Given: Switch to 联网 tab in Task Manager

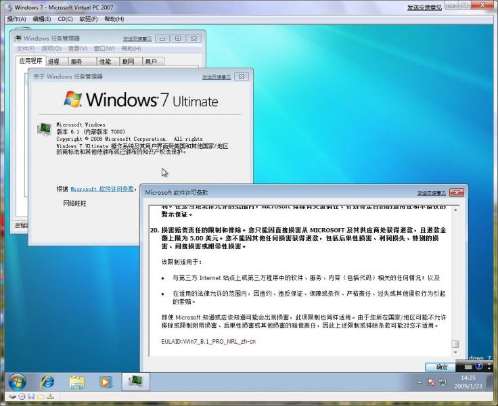Looking at the screenshot, I should pyautogui.click(x=130, y=62).
